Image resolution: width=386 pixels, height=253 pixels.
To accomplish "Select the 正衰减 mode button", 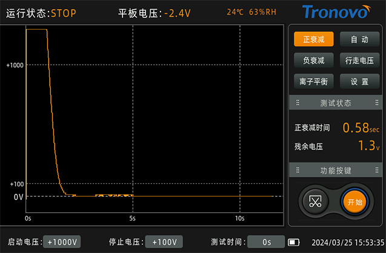I will point(314,39).
